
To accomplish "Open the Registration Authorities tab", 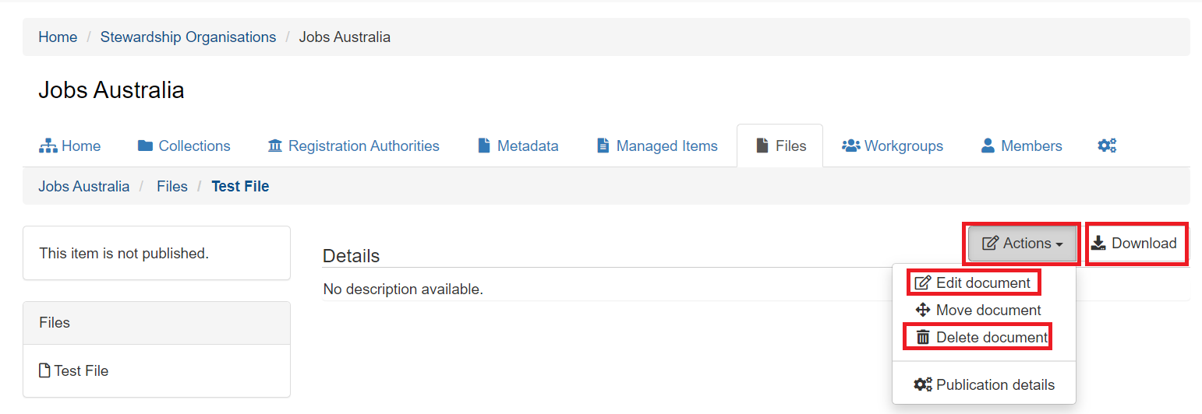I will click(x=353, y=146).
